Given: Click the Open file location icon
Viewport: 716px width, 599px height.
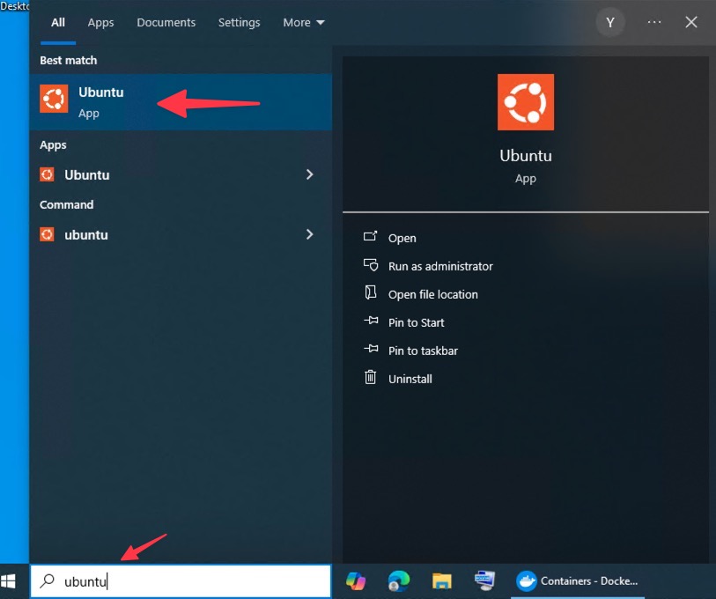Looking at the screenshot, I should 370,292.
